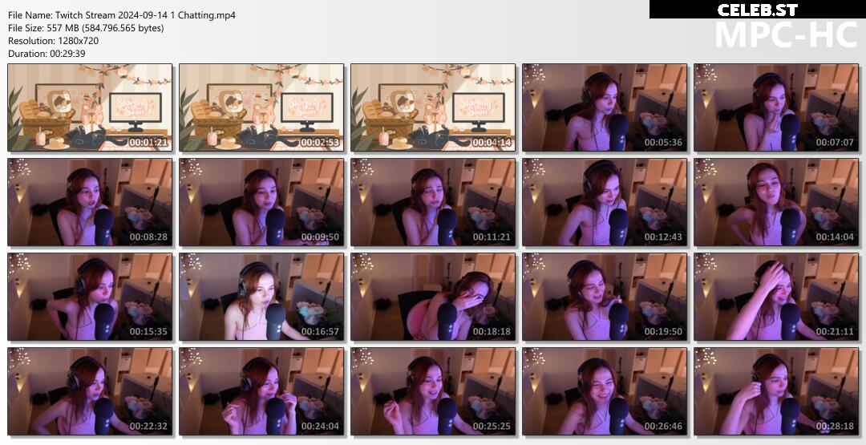The image size is (866, 445).
Task: Select the thumbnail at 00:01:21
Action: click(90, 107)
